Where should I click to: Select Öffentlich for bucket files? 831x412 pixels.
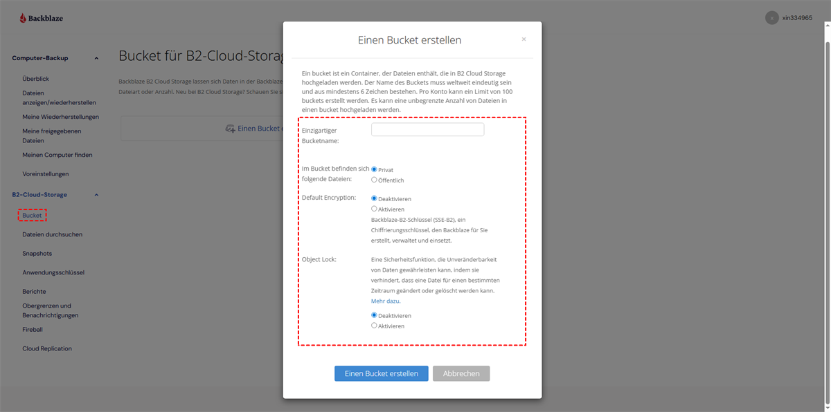point(375,180)
